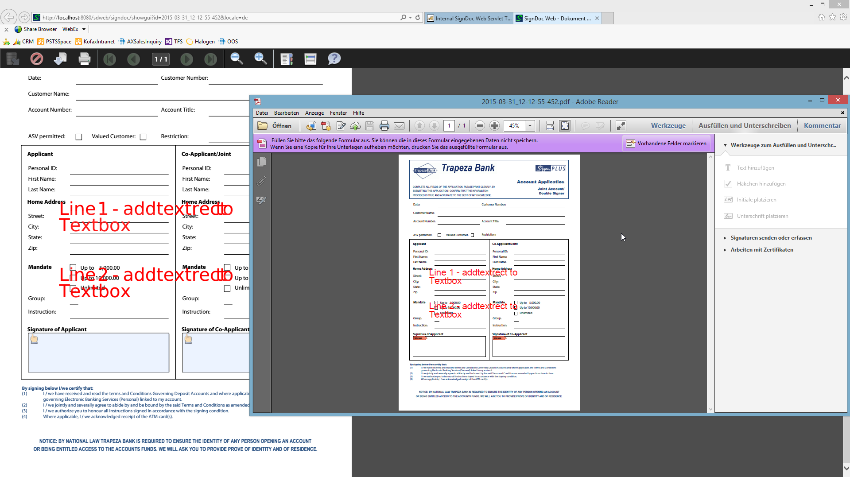
Task: Switch to Internal SignDoc Web Servlet browser tab
Action: [x=469, y=18]
